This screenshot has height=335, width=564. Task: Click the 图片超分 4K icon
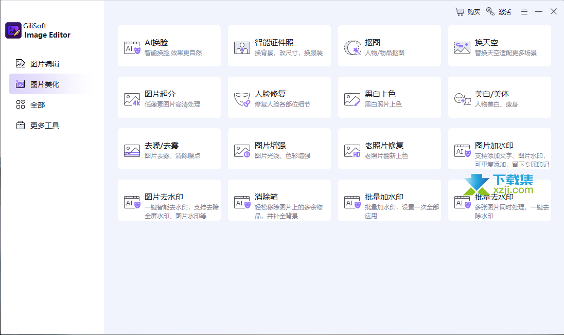[x=132, y=99]
